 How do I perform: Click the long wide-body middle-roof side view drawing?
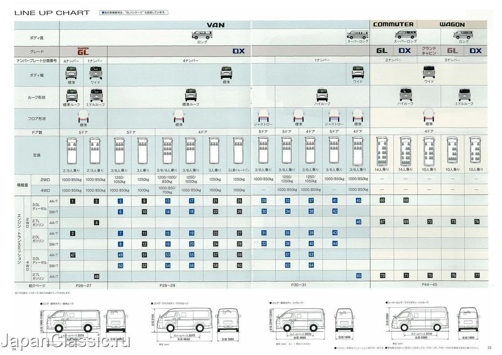[185, 319]
